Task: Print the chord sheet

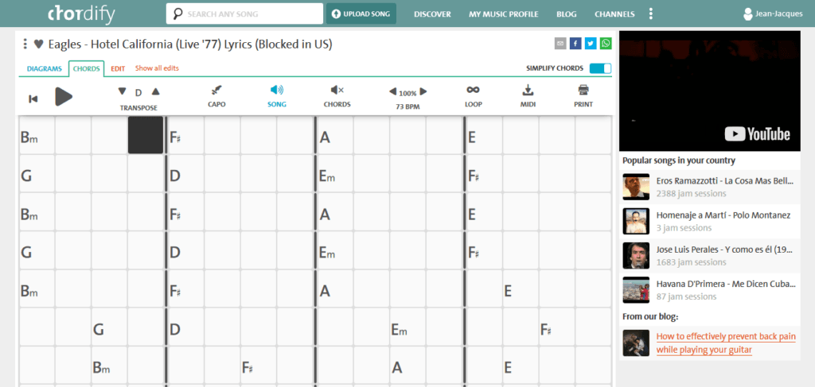Action: click(583, 97)
